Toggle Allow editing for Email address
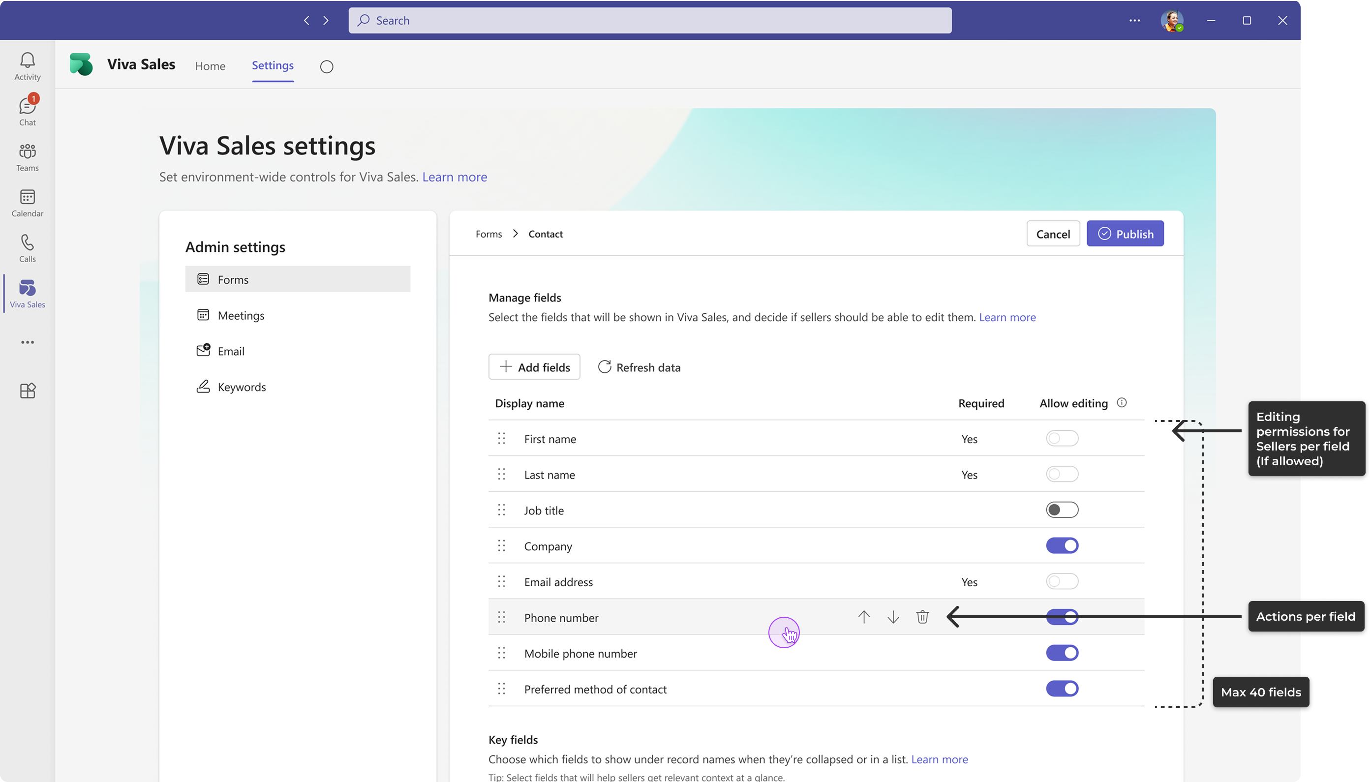Screen dimensions: 1371x782 pos(1062,581)
